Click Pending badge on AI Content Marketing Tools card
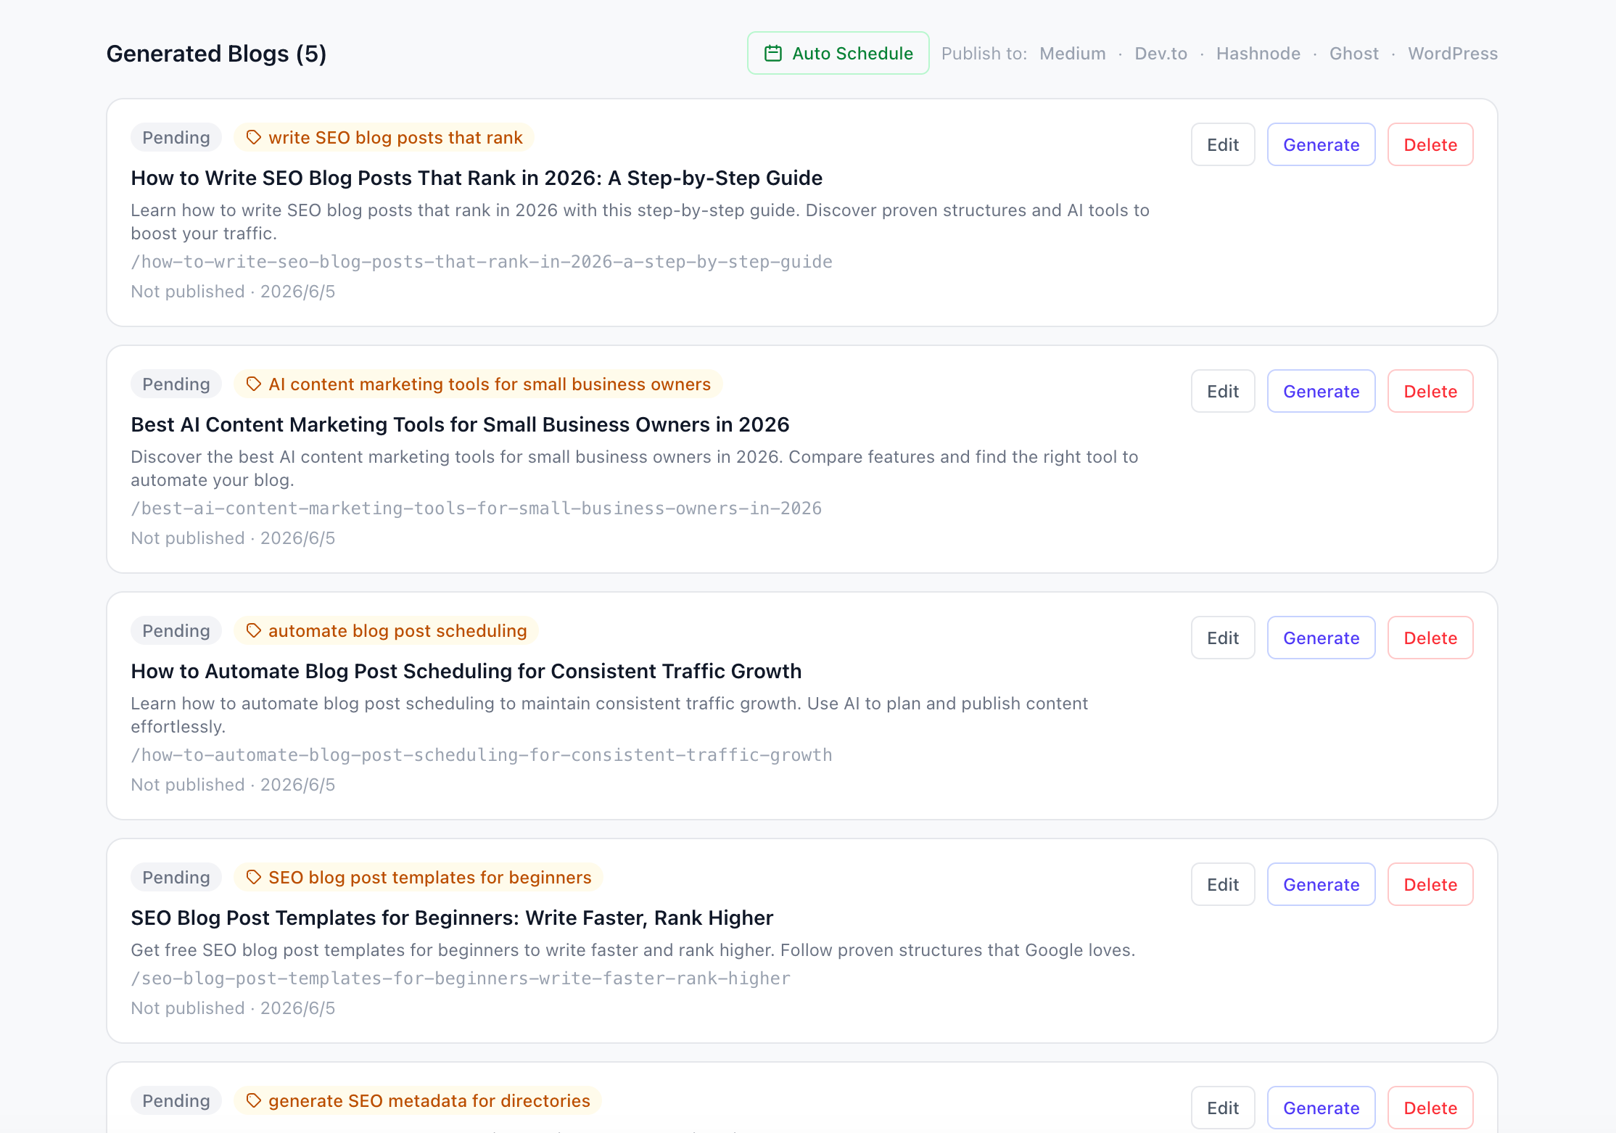The image size is (1616, 1133). tap(176, 384)
